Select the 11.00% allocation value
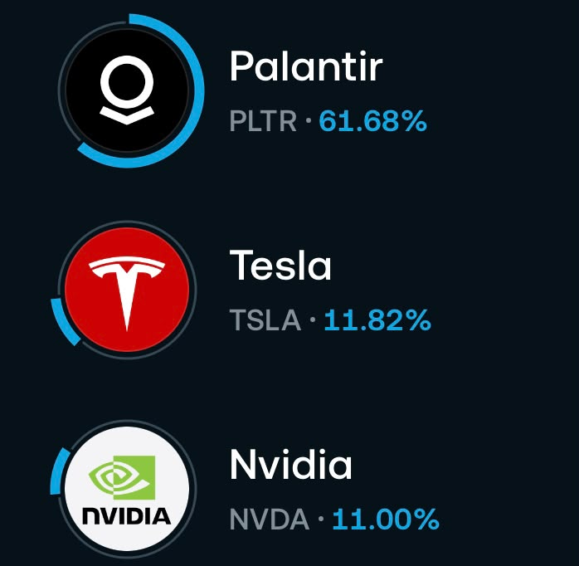579x566 pixels. (x=386, y=519)
